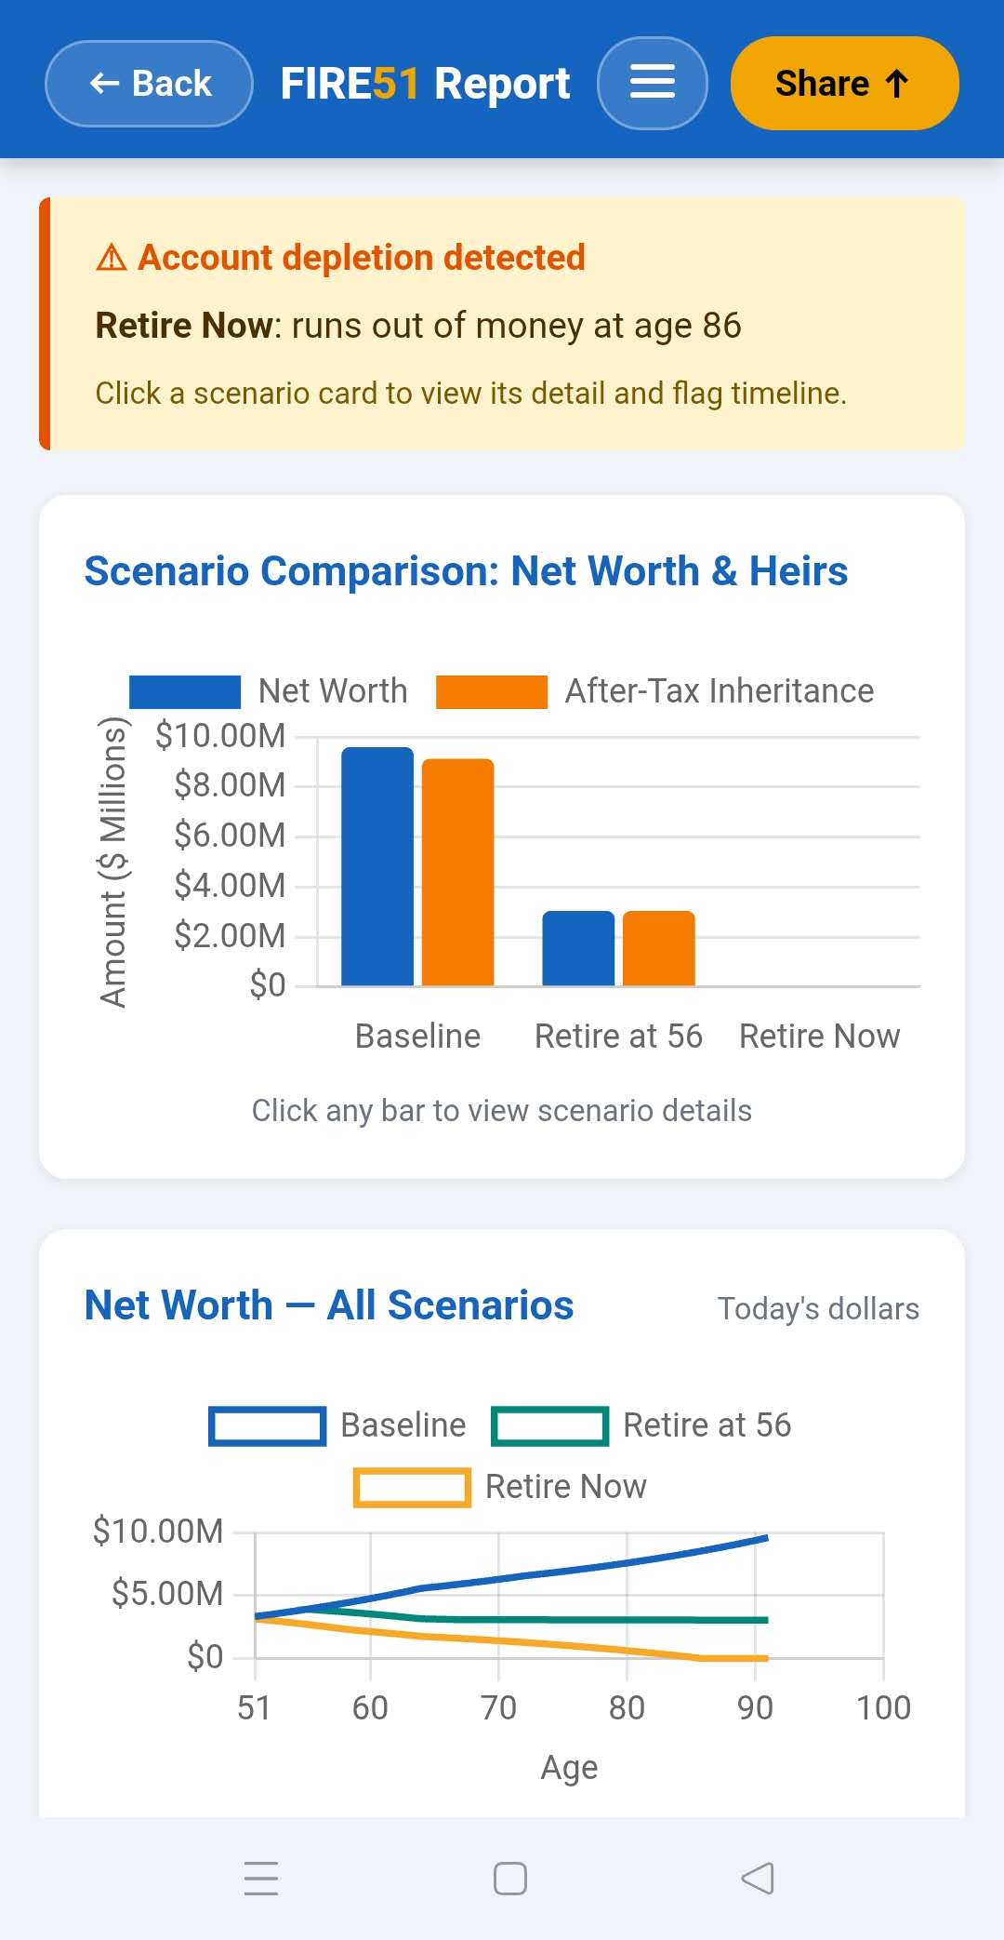The height and width of the screenshot is (1940, 1004).
Task: Toggle Baseline line in chart legend
Action: pos(268,1425)
